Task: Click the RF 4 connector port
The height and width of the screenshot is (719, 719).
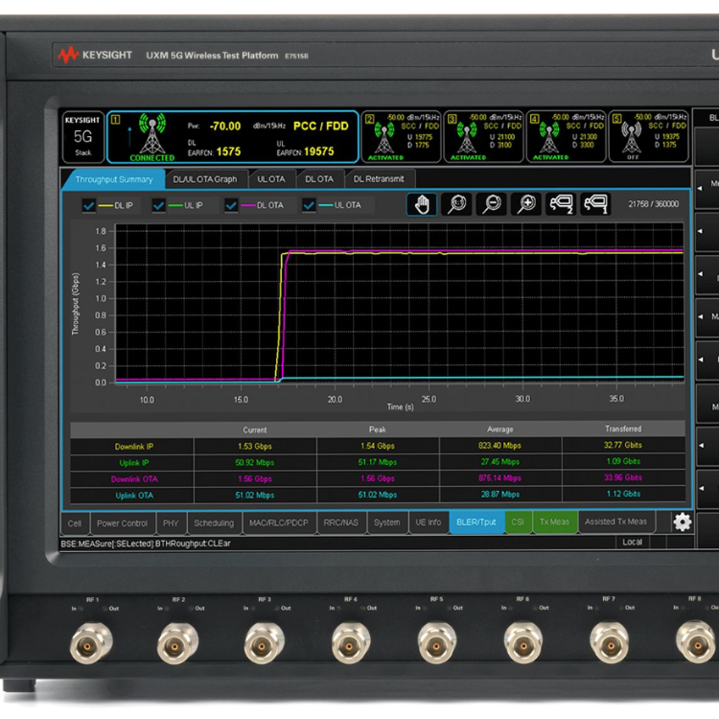Action: pyautogui.click(x=350, y=643)
